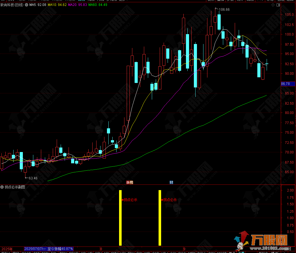Image resolution: width=296 pixels, height=253 pixels.
Task: Click the 2025年 year label on time axis
Action: point(7,249)
